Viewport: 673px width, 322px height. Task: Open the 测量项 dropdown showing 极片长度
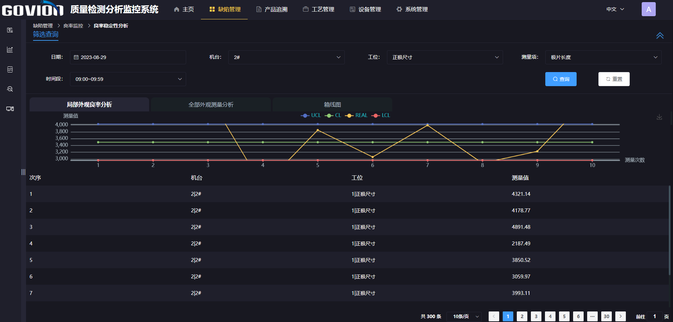603,57
